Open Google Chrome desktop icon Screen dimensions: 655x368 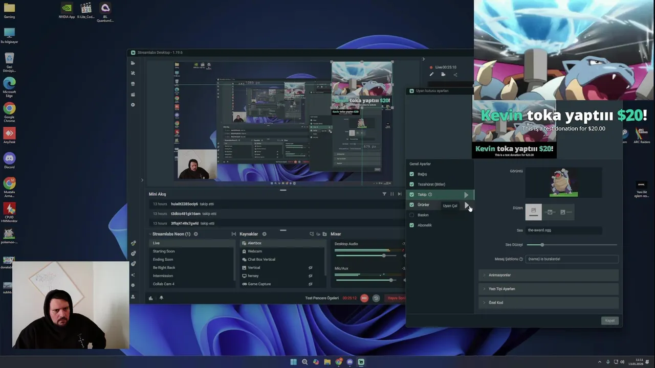click(x=9, y=112)
